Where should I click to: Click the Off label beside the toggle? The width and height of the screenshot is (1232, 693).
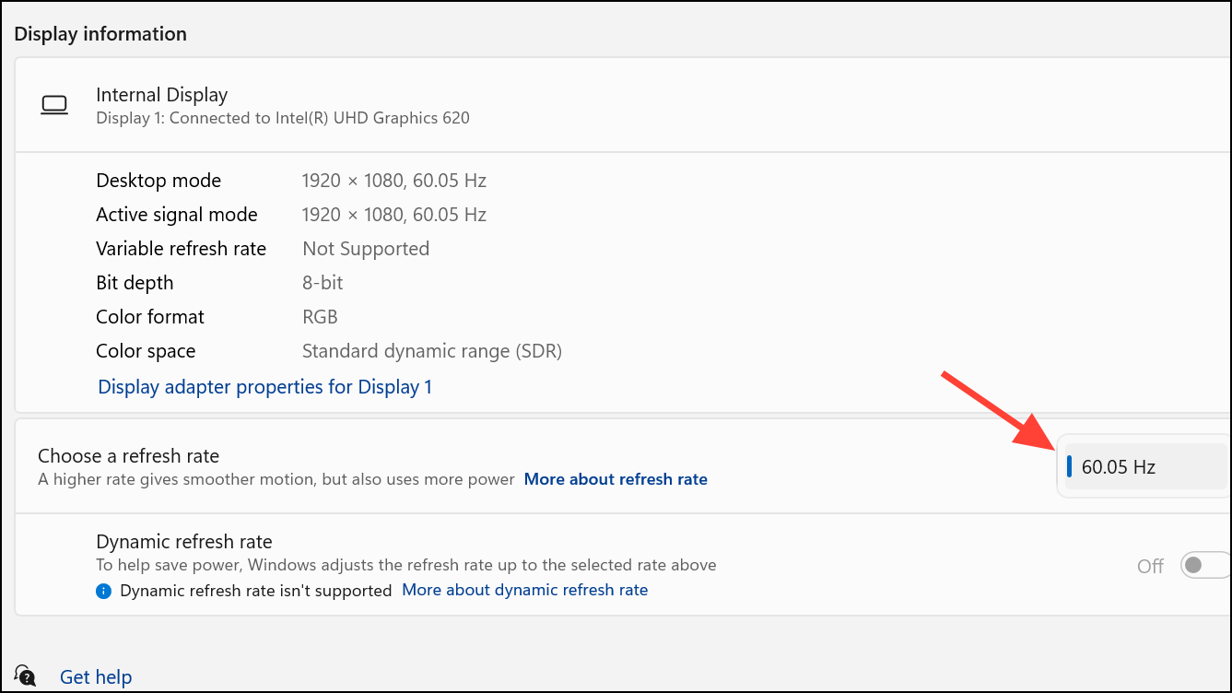click(x=1150, y=566)
